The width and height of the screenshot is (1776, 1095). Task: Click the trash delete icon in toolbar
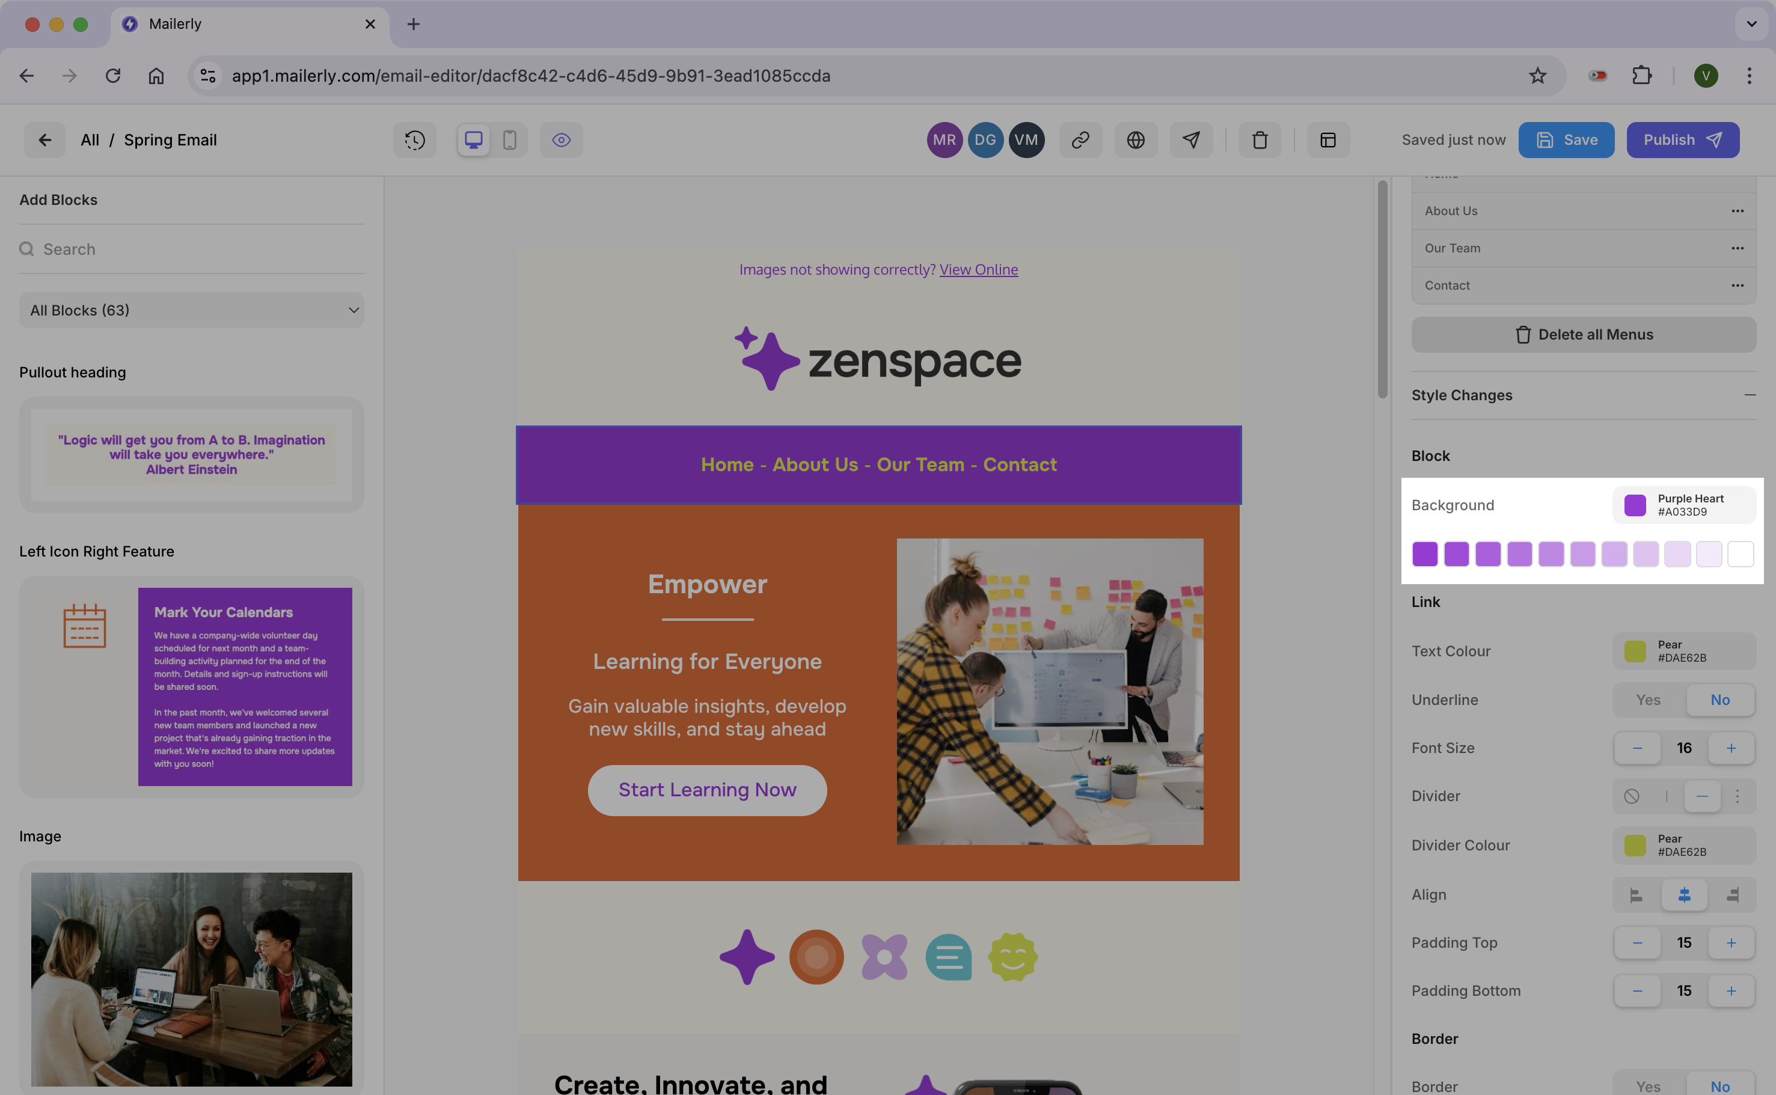(x=1260, y=140)
